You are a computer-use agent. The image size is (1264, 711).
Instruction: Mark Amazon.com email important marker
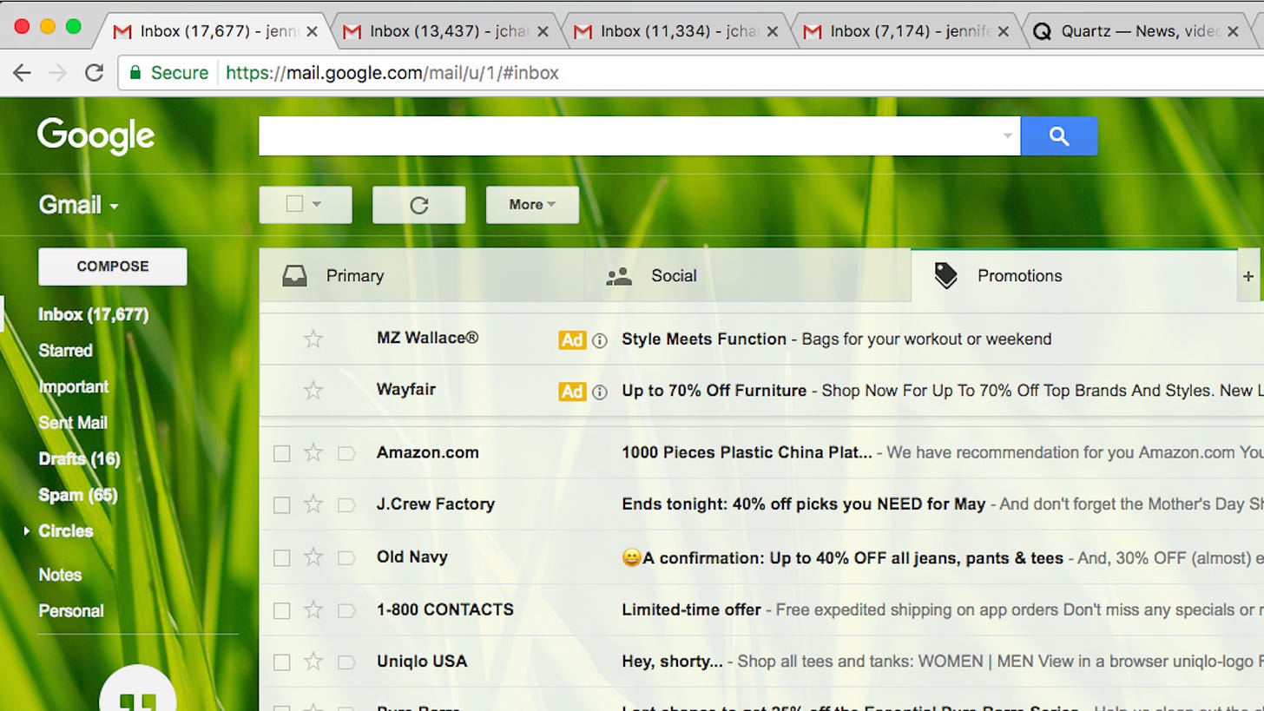346,453
